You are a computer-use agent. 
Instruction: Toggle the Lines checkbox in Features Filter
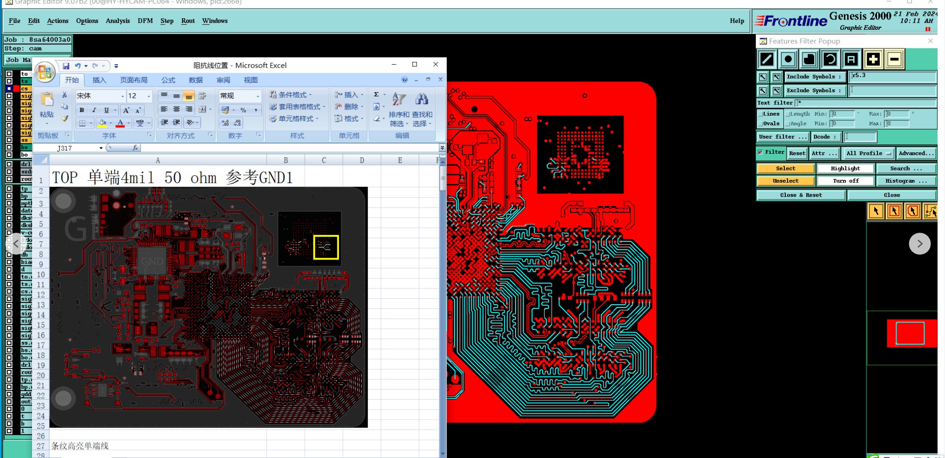(x=760, y=114)
